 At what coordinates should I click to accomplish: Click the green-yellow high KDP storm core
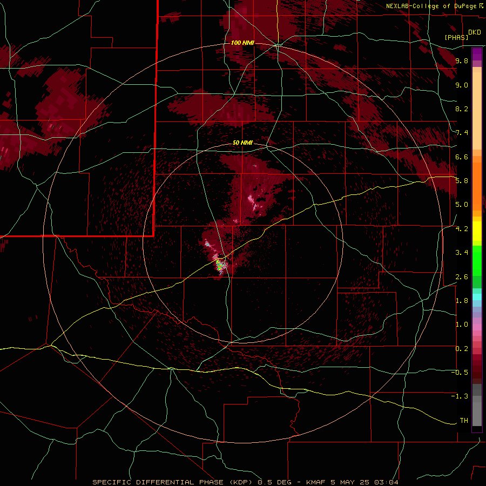[x=219, y=265]
